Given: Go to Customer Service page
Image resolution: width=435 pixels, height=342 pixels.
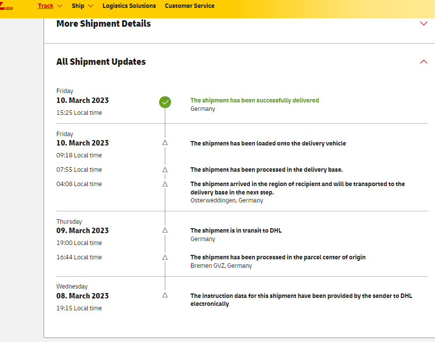Looking at the screenshot, I should point(190,6).
